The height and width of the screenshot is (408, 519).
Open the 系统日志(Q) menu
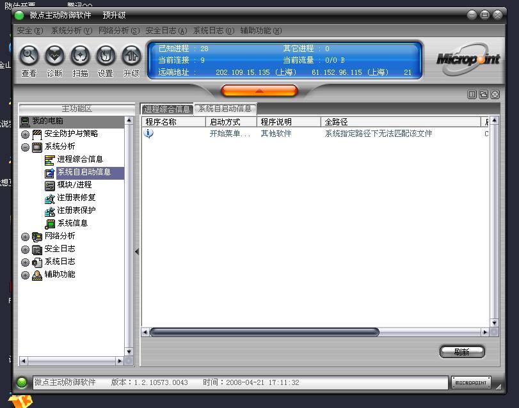[x=214, y=31]
